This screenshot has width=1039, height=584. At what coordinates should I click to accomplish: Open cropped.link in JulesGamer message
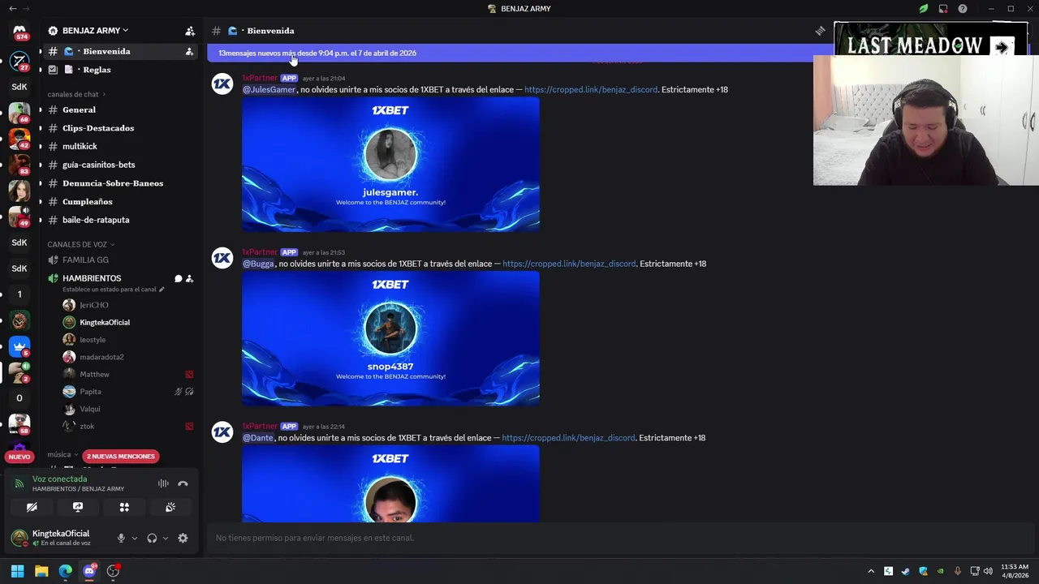591,89
